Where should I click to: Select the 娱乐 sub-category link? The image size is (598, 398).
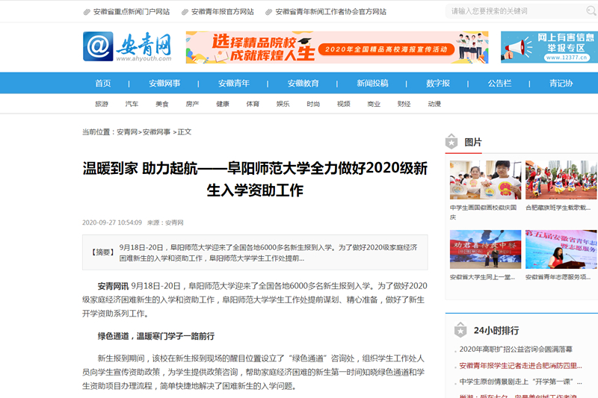point(283,104)
